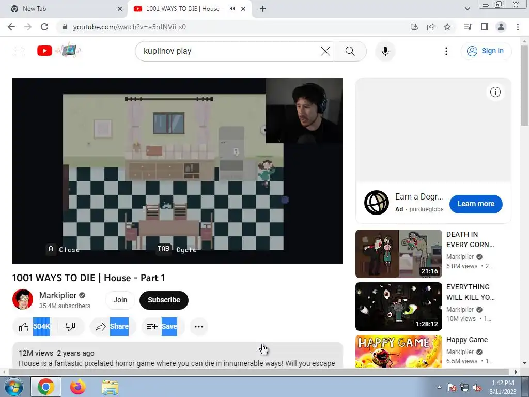The width and height of the screenshot is (529, 397).
Task: Expand the video description box
Action: tap(178, 355)
